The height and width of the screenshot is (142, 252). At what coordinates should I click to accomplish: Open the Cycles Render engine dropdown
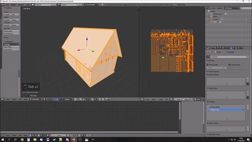(x=92, y=5)
